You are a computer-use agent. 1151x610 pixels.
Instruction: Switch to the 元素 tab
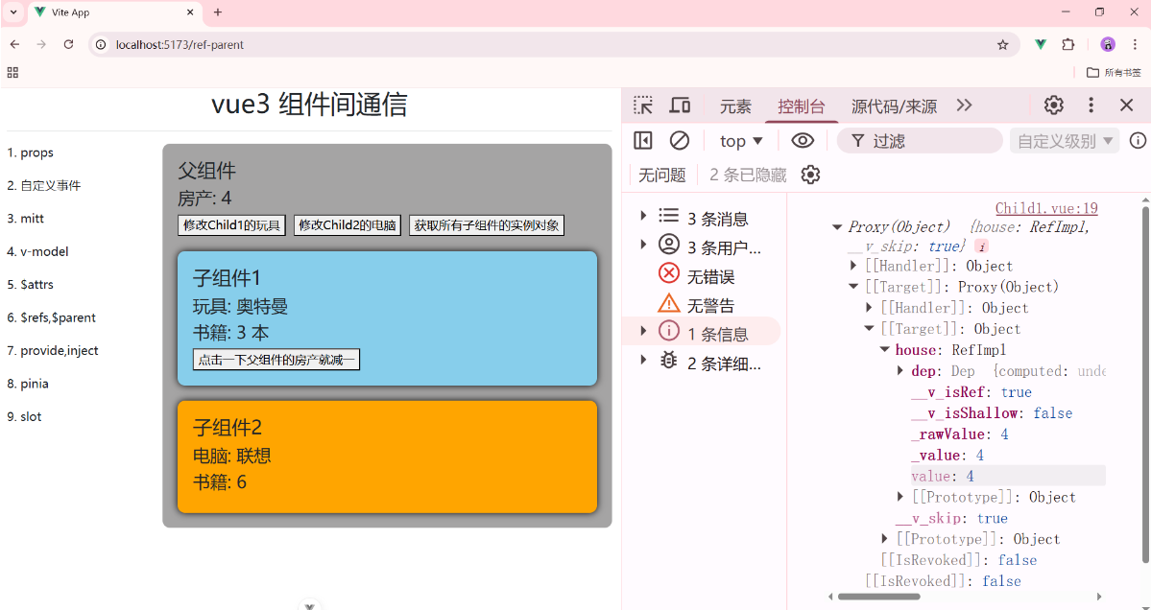735,106
